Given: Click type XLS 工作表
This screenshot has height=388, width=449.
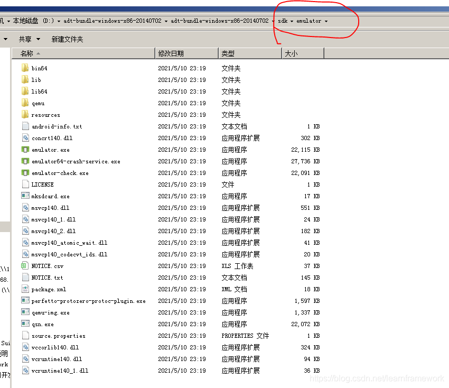Looking at the screenshot, I should point(237,266).
